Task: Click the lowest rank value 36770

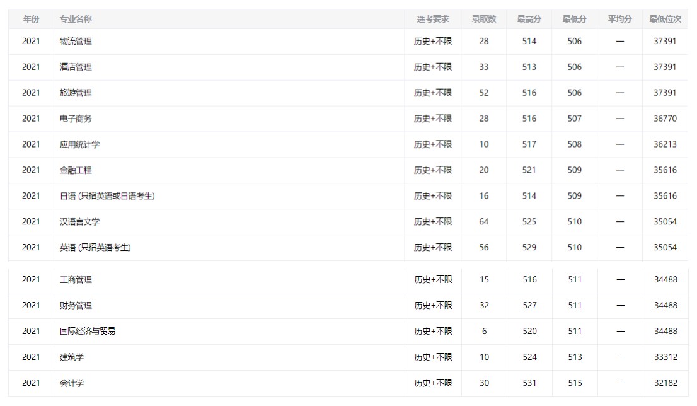Action: [665, 119]
